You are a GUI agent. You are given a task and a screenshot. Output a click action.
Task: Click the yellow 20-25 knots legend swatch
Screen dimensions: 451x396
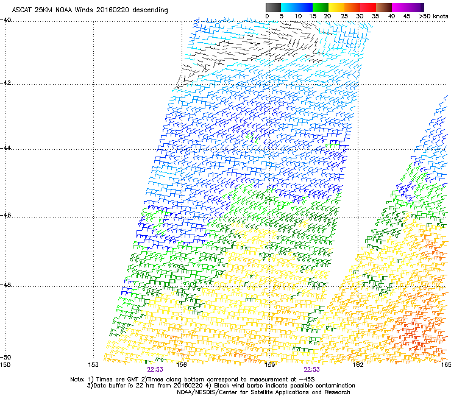pos(336,7)
